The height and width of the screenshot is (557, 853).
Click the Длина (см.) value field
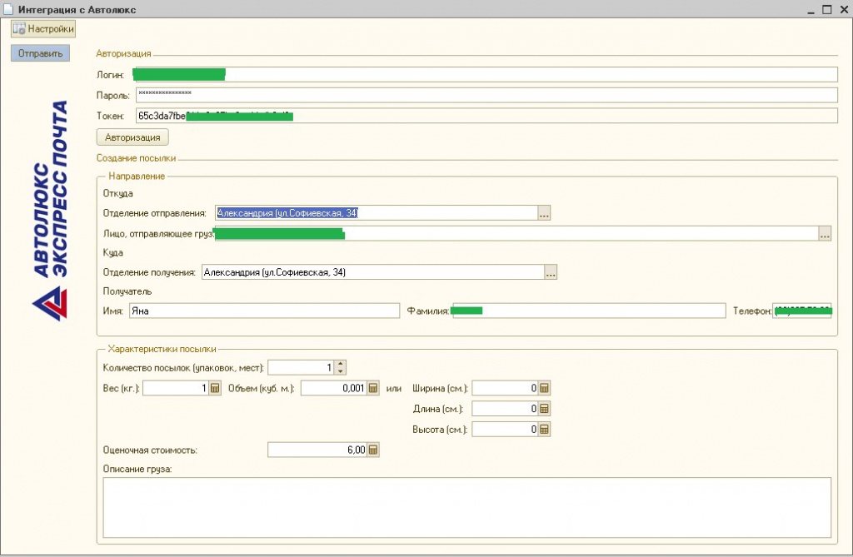pos(506,409)
